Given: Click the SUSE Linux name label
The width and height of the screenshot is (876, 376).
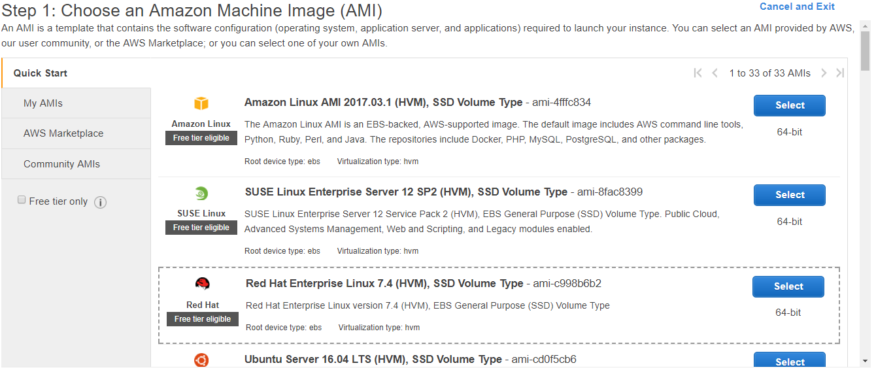Looking at the screenshot, I should coord(201,213).
